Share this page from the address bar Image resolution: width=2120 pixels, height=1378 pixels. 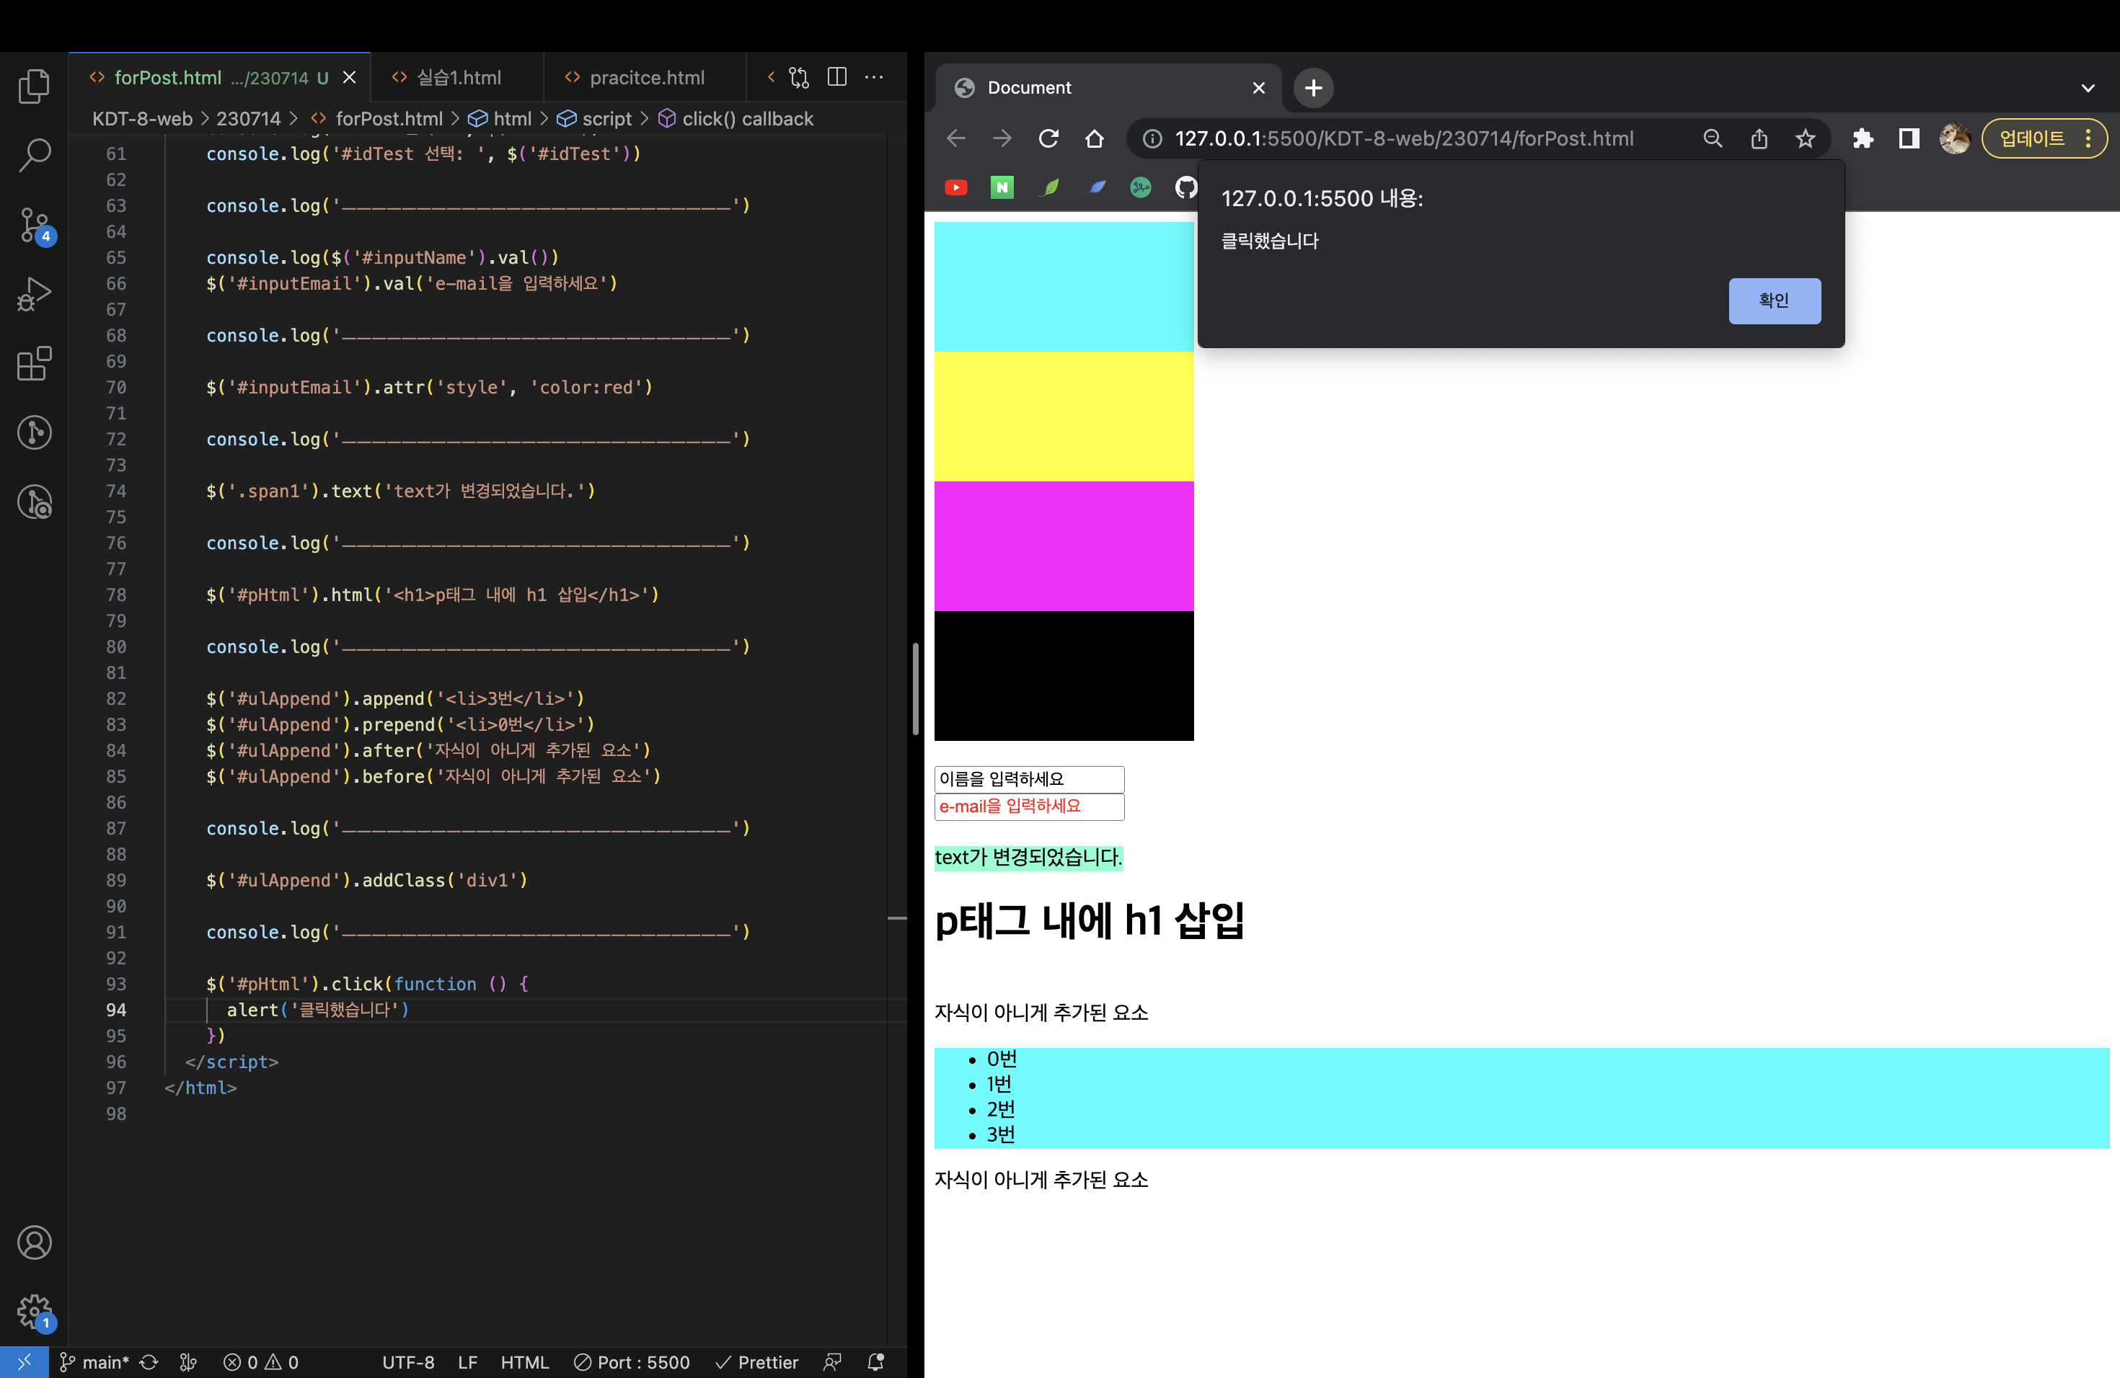click(1758, 138)
